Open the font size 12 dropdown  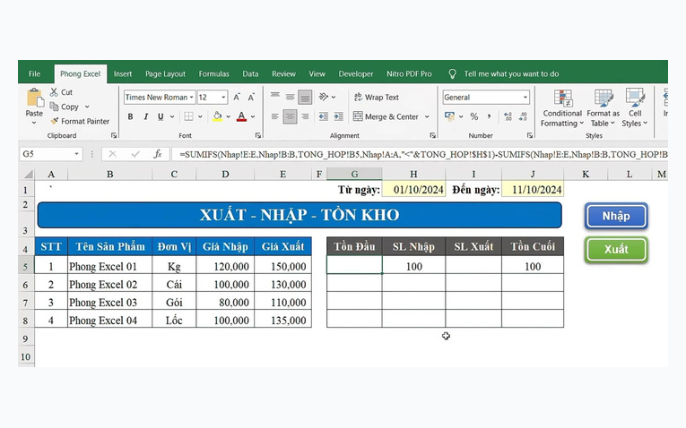click(223, 98)
